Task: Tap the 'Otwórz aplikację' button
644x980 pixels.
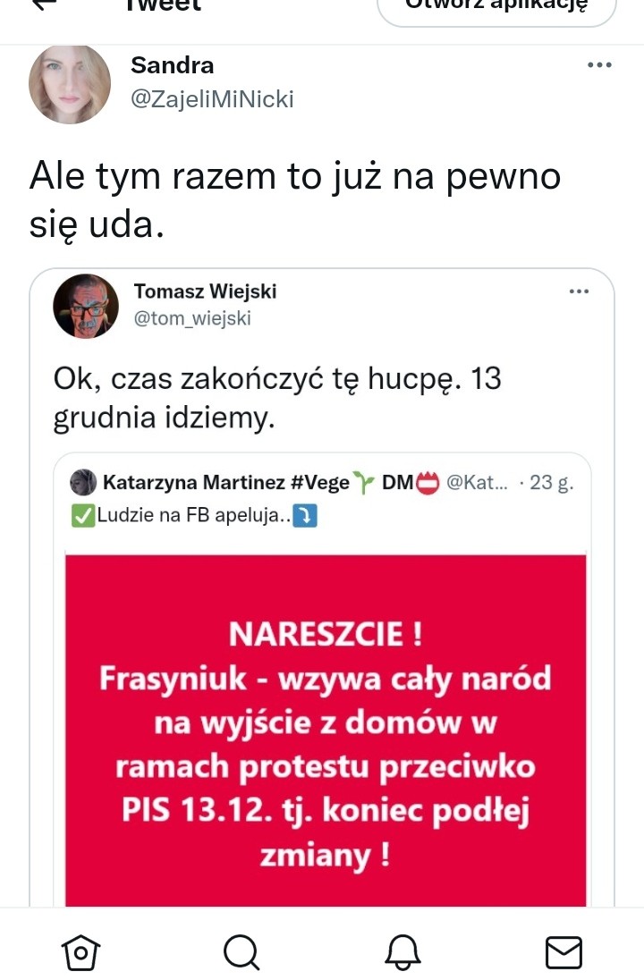Action: coord(497,6)
